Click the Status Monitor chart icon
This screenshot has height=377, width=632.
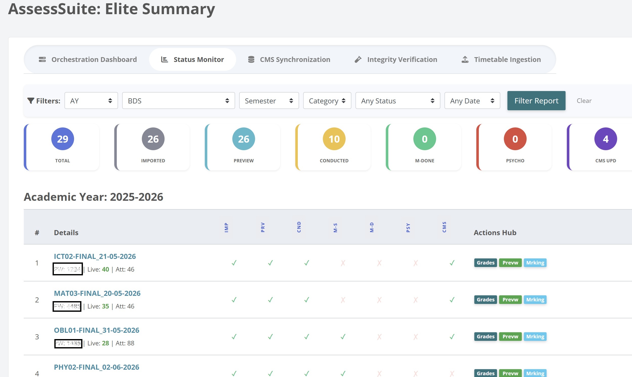tap(165, 59)
